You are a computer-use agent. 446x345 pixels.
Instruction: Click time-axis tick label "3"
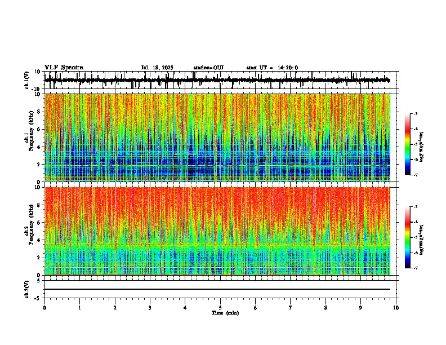coord(150,308)
